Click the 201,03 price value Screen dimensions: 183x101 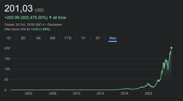pos(18,8)
